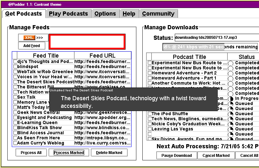Mark Nickie Coby's Graduation Week checkbox
259x168 pixels.
(x=150, y=124)
